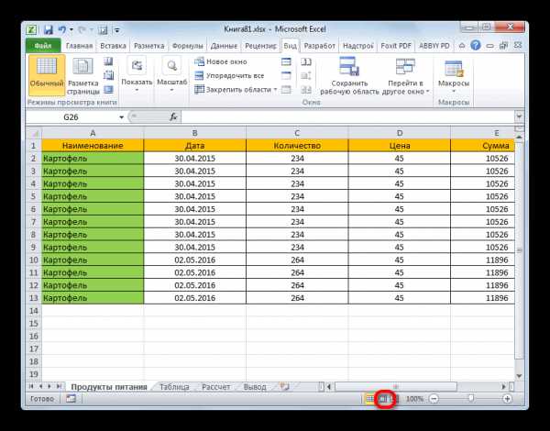
Task: Click Сумма value 11896 in row 13
Action: tap(483, 298)
